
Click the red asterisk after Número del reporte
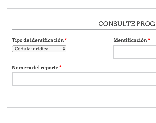[60, 67]
